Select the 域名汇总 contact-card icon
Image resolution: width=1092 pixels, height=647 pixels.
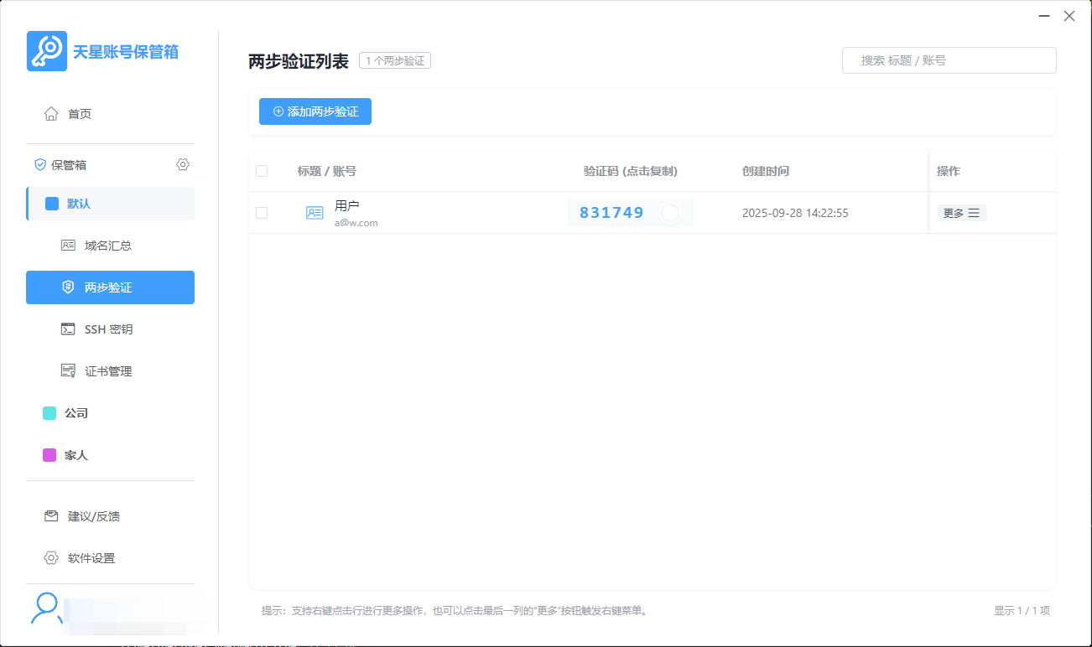(x=68, y=245)
